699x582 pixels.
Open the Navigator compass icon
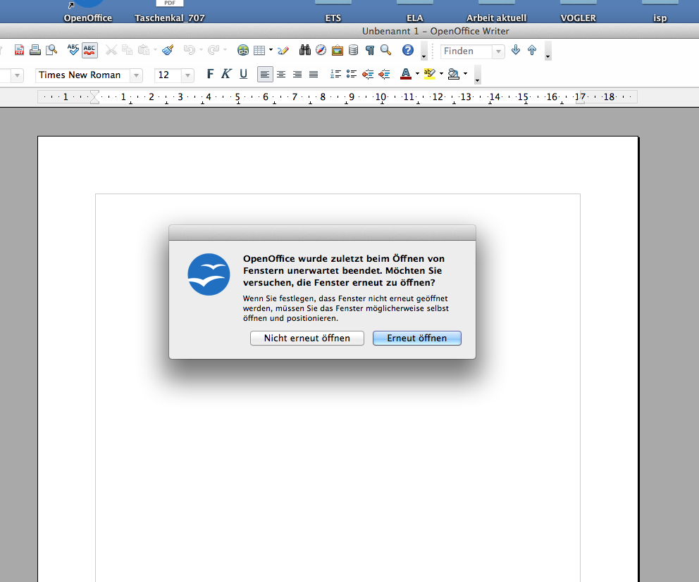tap(321, 50)
